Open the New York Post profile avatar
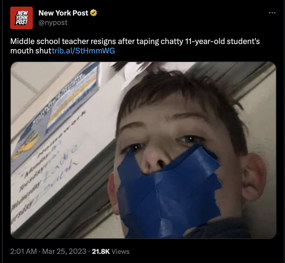Image resolution: width=285 pixels, height=263 pixels. coord(22,18)
